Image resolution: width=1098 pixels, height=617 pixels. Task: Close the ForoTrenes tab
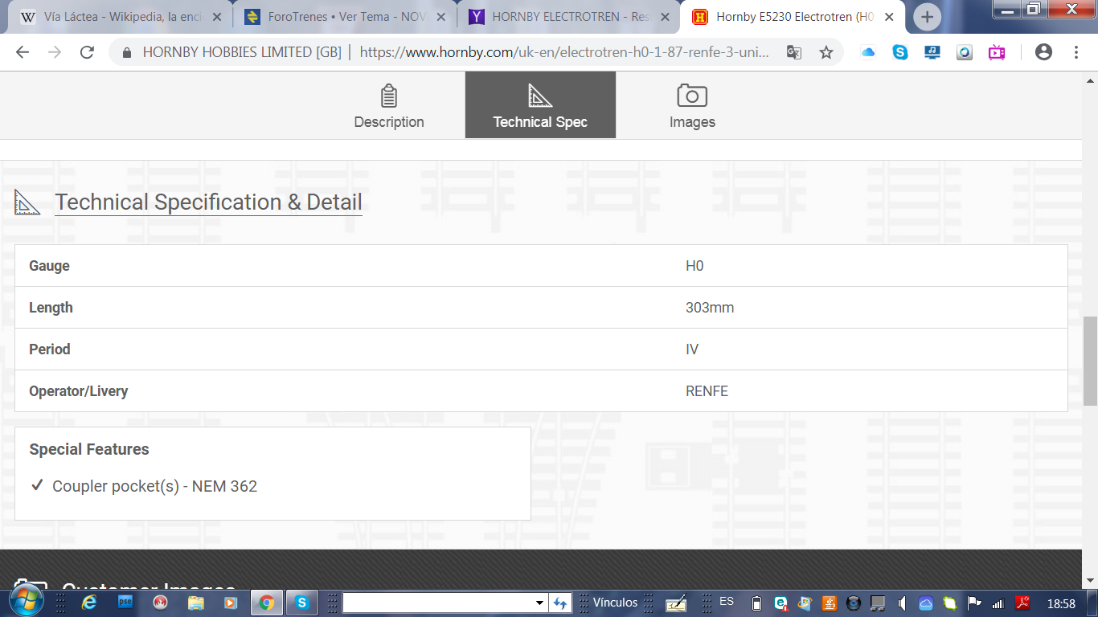click(x=440, y=17)
